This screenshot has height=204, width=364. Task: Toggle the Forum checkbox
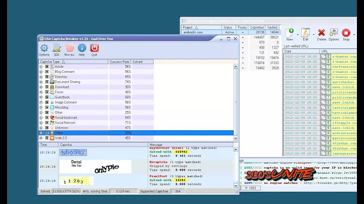point(47,92)
